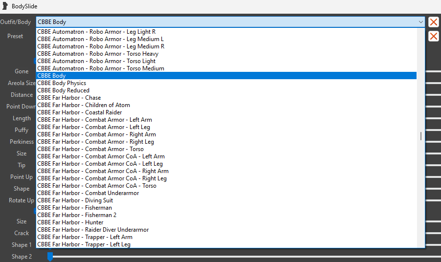This screenshot has width=441, height=262.
Task: Select Far Harbor Combat Armor - Right Leg
Action: [226, 142]
